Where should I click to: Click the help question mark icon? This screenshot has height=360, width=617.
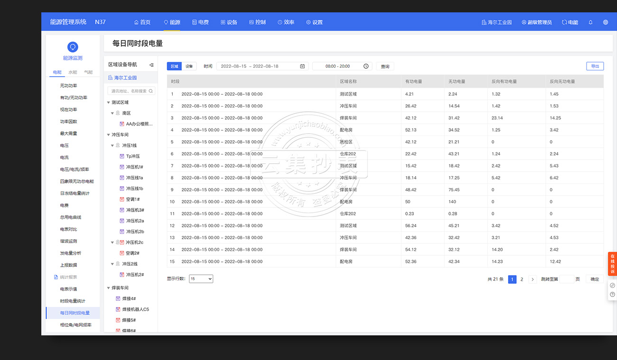click(x=612, y=294)
